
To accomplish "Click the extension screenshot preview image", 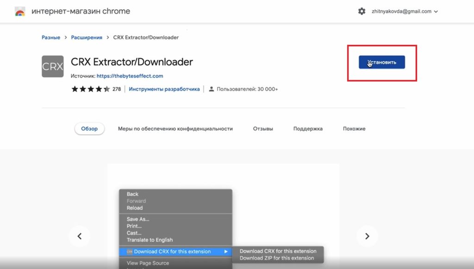I will [224, 216].
